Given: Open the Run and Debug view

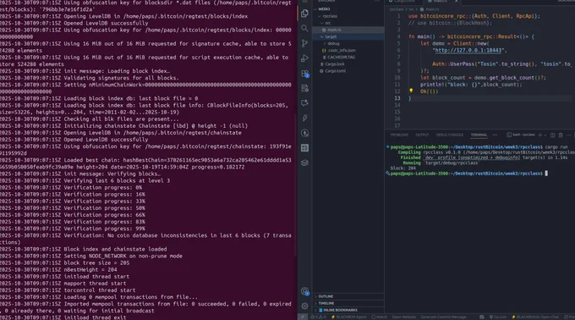Looking at the screenshot, I should click(x=304, y=58).
